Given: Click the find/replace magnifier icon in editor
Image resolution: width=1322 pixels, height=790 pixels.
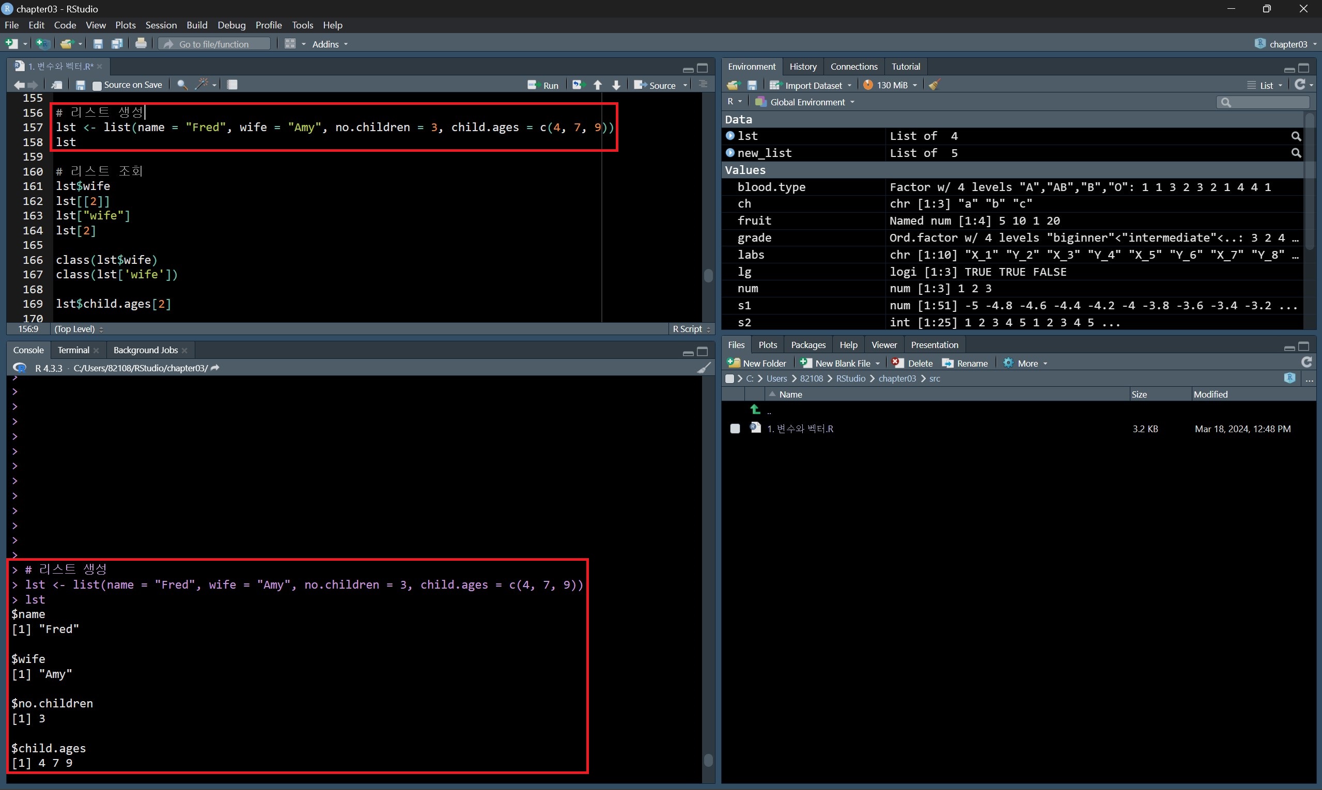Looking at the screenshot, I should coord(182,85).
